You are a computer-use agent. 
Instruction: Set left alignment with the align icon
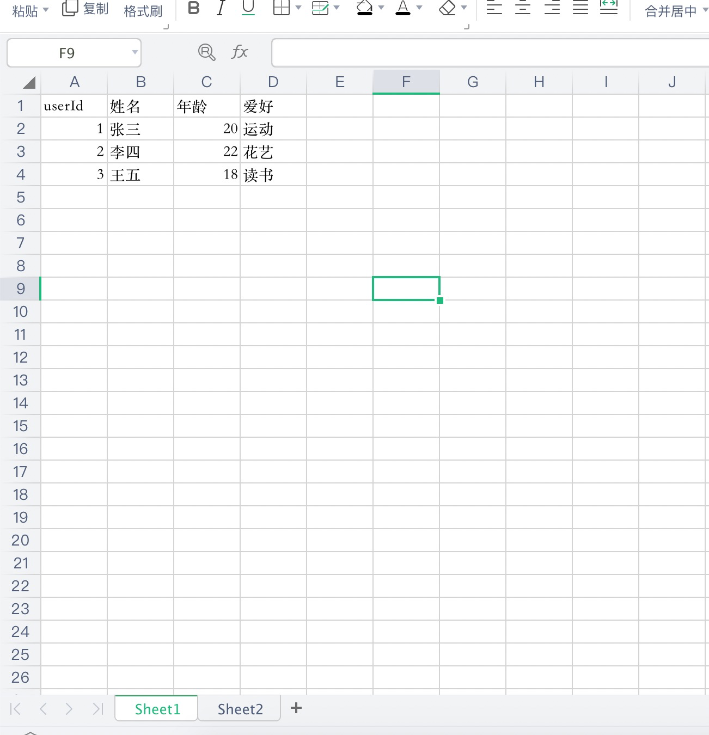(x=494, y=8)
